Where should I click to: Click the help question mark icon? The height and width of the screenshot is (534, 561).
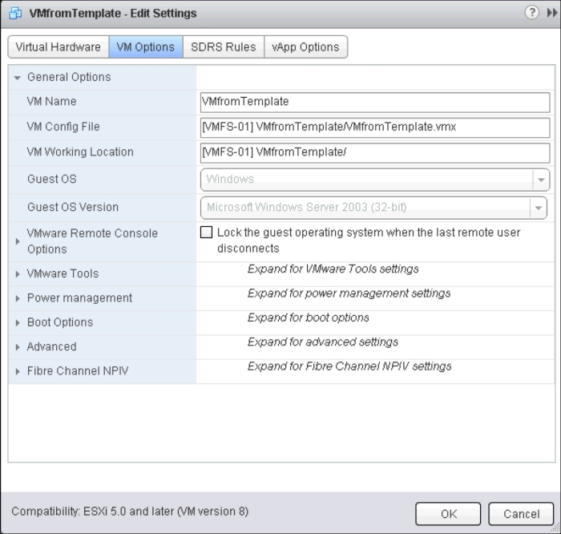coord(531,13)
